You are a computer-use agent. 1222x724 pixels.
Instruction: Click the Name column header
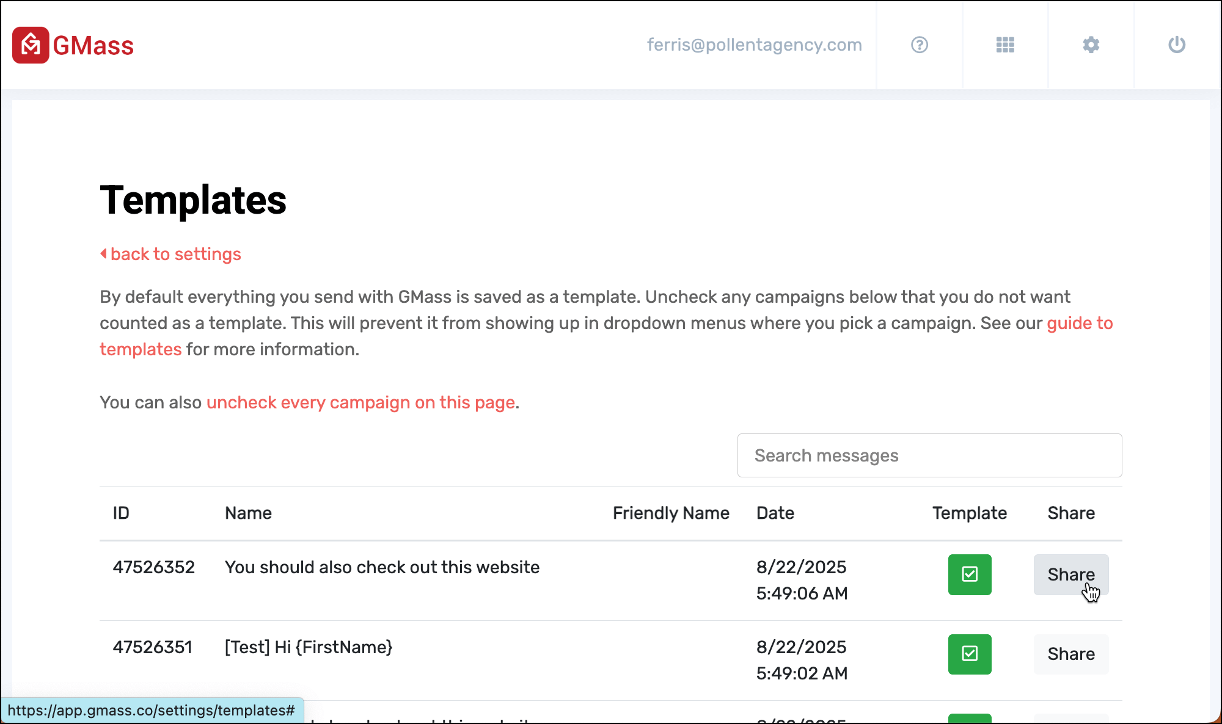point(248,513)
